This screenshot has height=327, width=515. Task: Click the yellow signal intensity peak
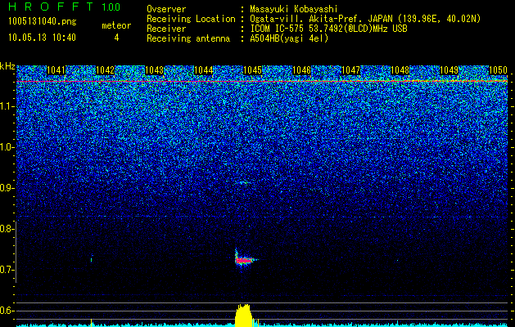click(243, 316)
